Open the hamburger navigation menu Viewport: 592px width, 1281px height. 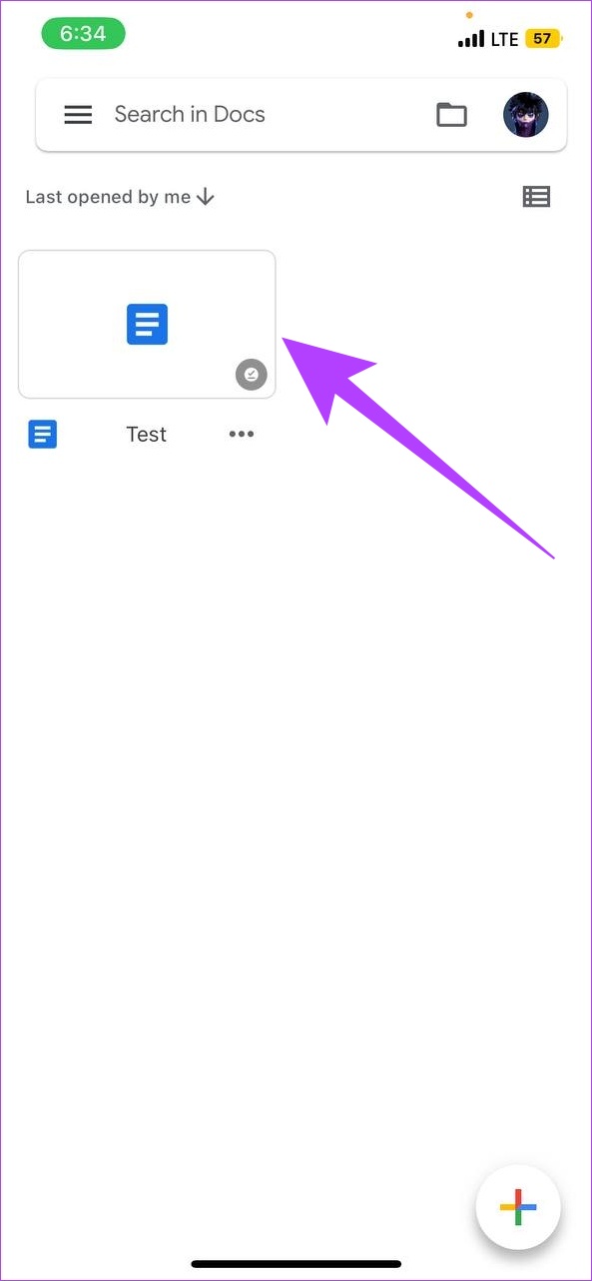pyautogui.click(x=78, y=115)
